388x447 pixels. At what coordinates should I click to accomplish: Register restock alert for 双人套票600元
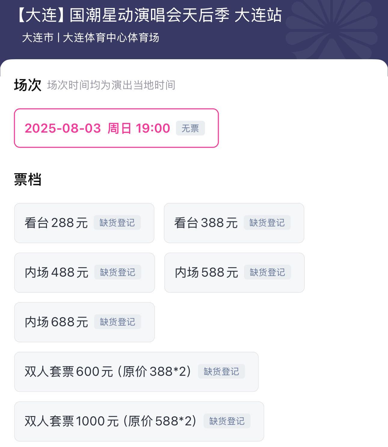point(221,372)
